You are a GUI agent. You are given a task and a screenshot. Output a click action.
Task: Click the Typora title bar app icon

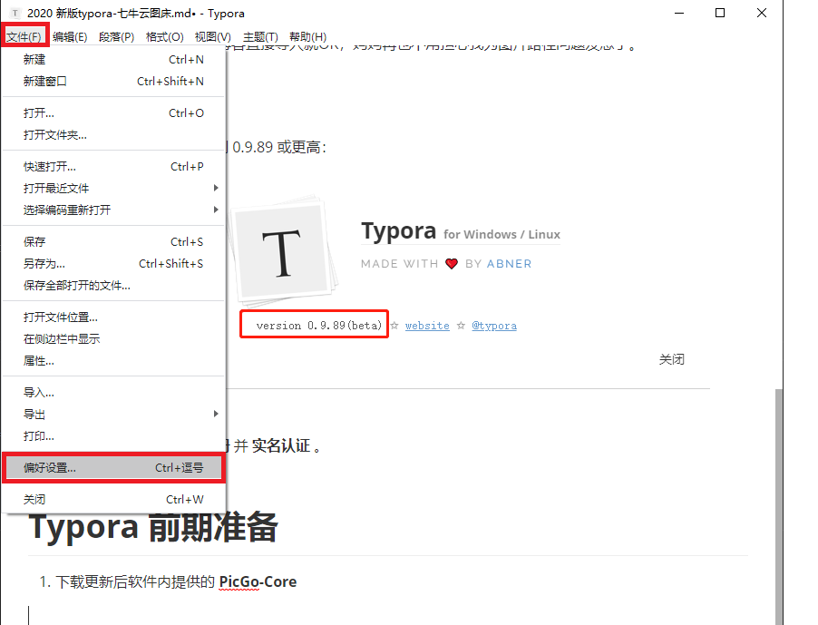[x=15, y=13]
